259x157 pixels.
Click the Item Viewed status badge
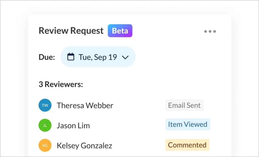(x=188, y=124)
